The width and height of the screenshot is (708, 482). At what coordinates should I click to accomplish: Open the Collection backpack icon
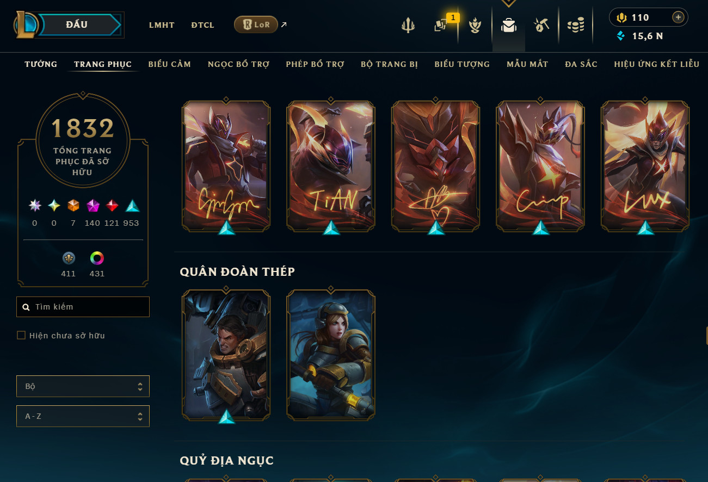tap(509, 25)
